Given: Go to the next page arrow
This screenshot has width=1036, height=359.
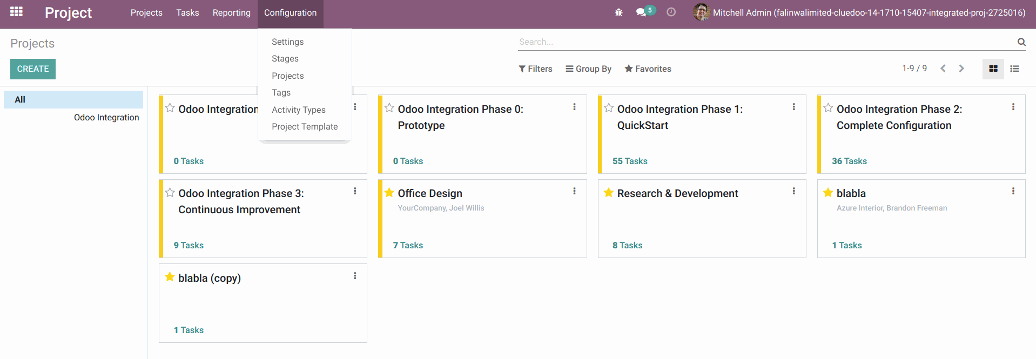Looking at the screenshot, I should point(961,69).
